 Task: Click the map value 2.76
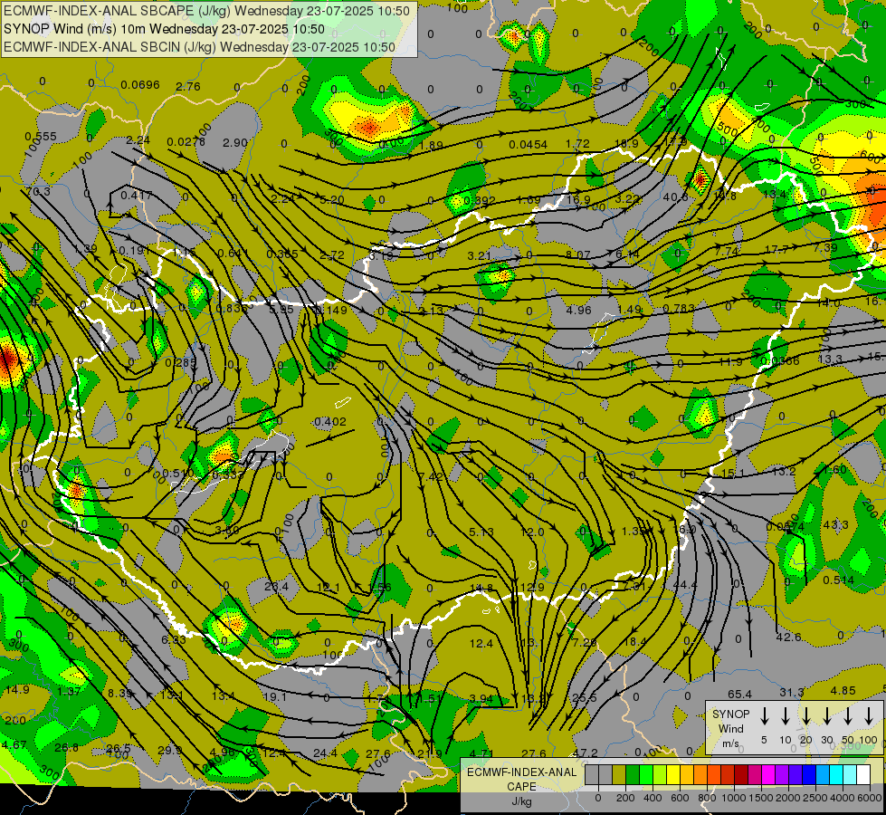[x=188, y=87]
